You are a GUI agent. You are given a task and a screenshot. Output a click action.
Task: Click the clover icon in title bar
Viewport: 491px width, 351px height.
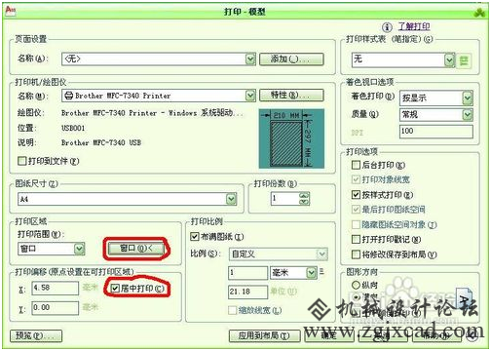click(x=479, y=13)
